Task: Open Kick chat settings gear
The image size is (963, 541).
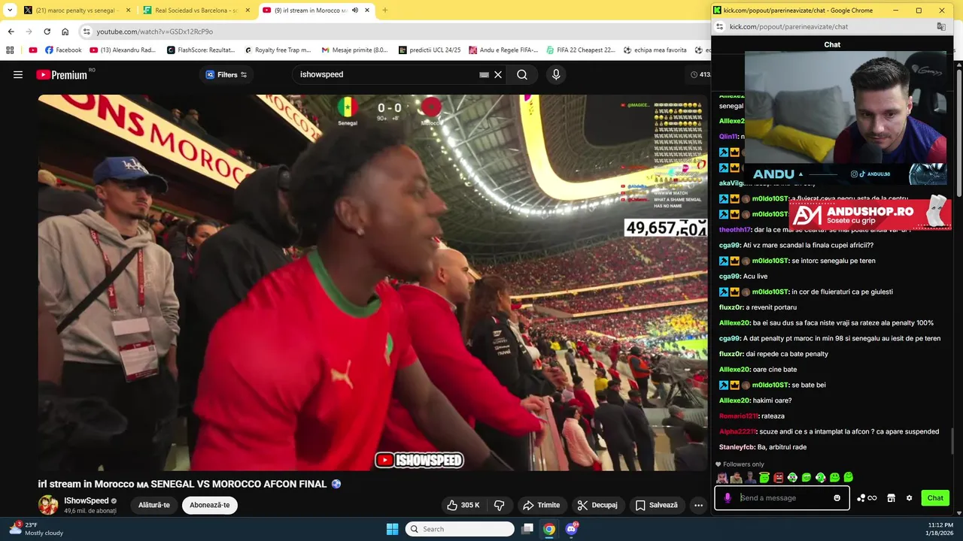Action: (x=909, y=497)
